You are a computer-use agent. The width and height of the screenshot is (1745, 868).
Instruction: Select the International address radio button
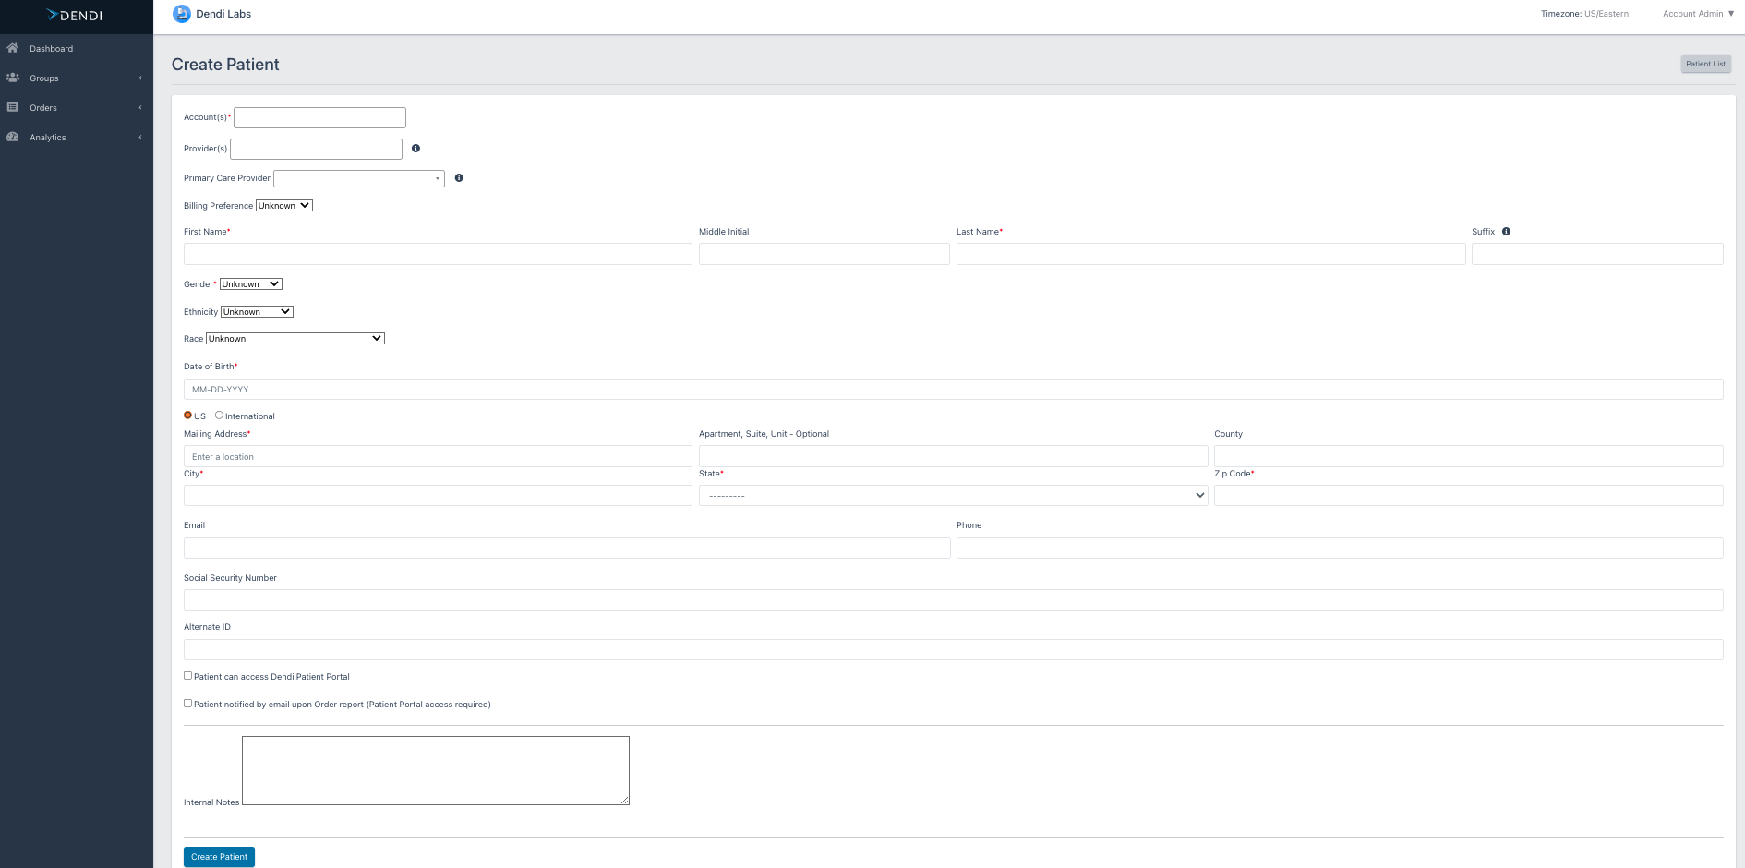(219, 416)
